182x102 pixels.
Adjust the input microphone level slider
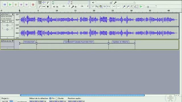126,3
